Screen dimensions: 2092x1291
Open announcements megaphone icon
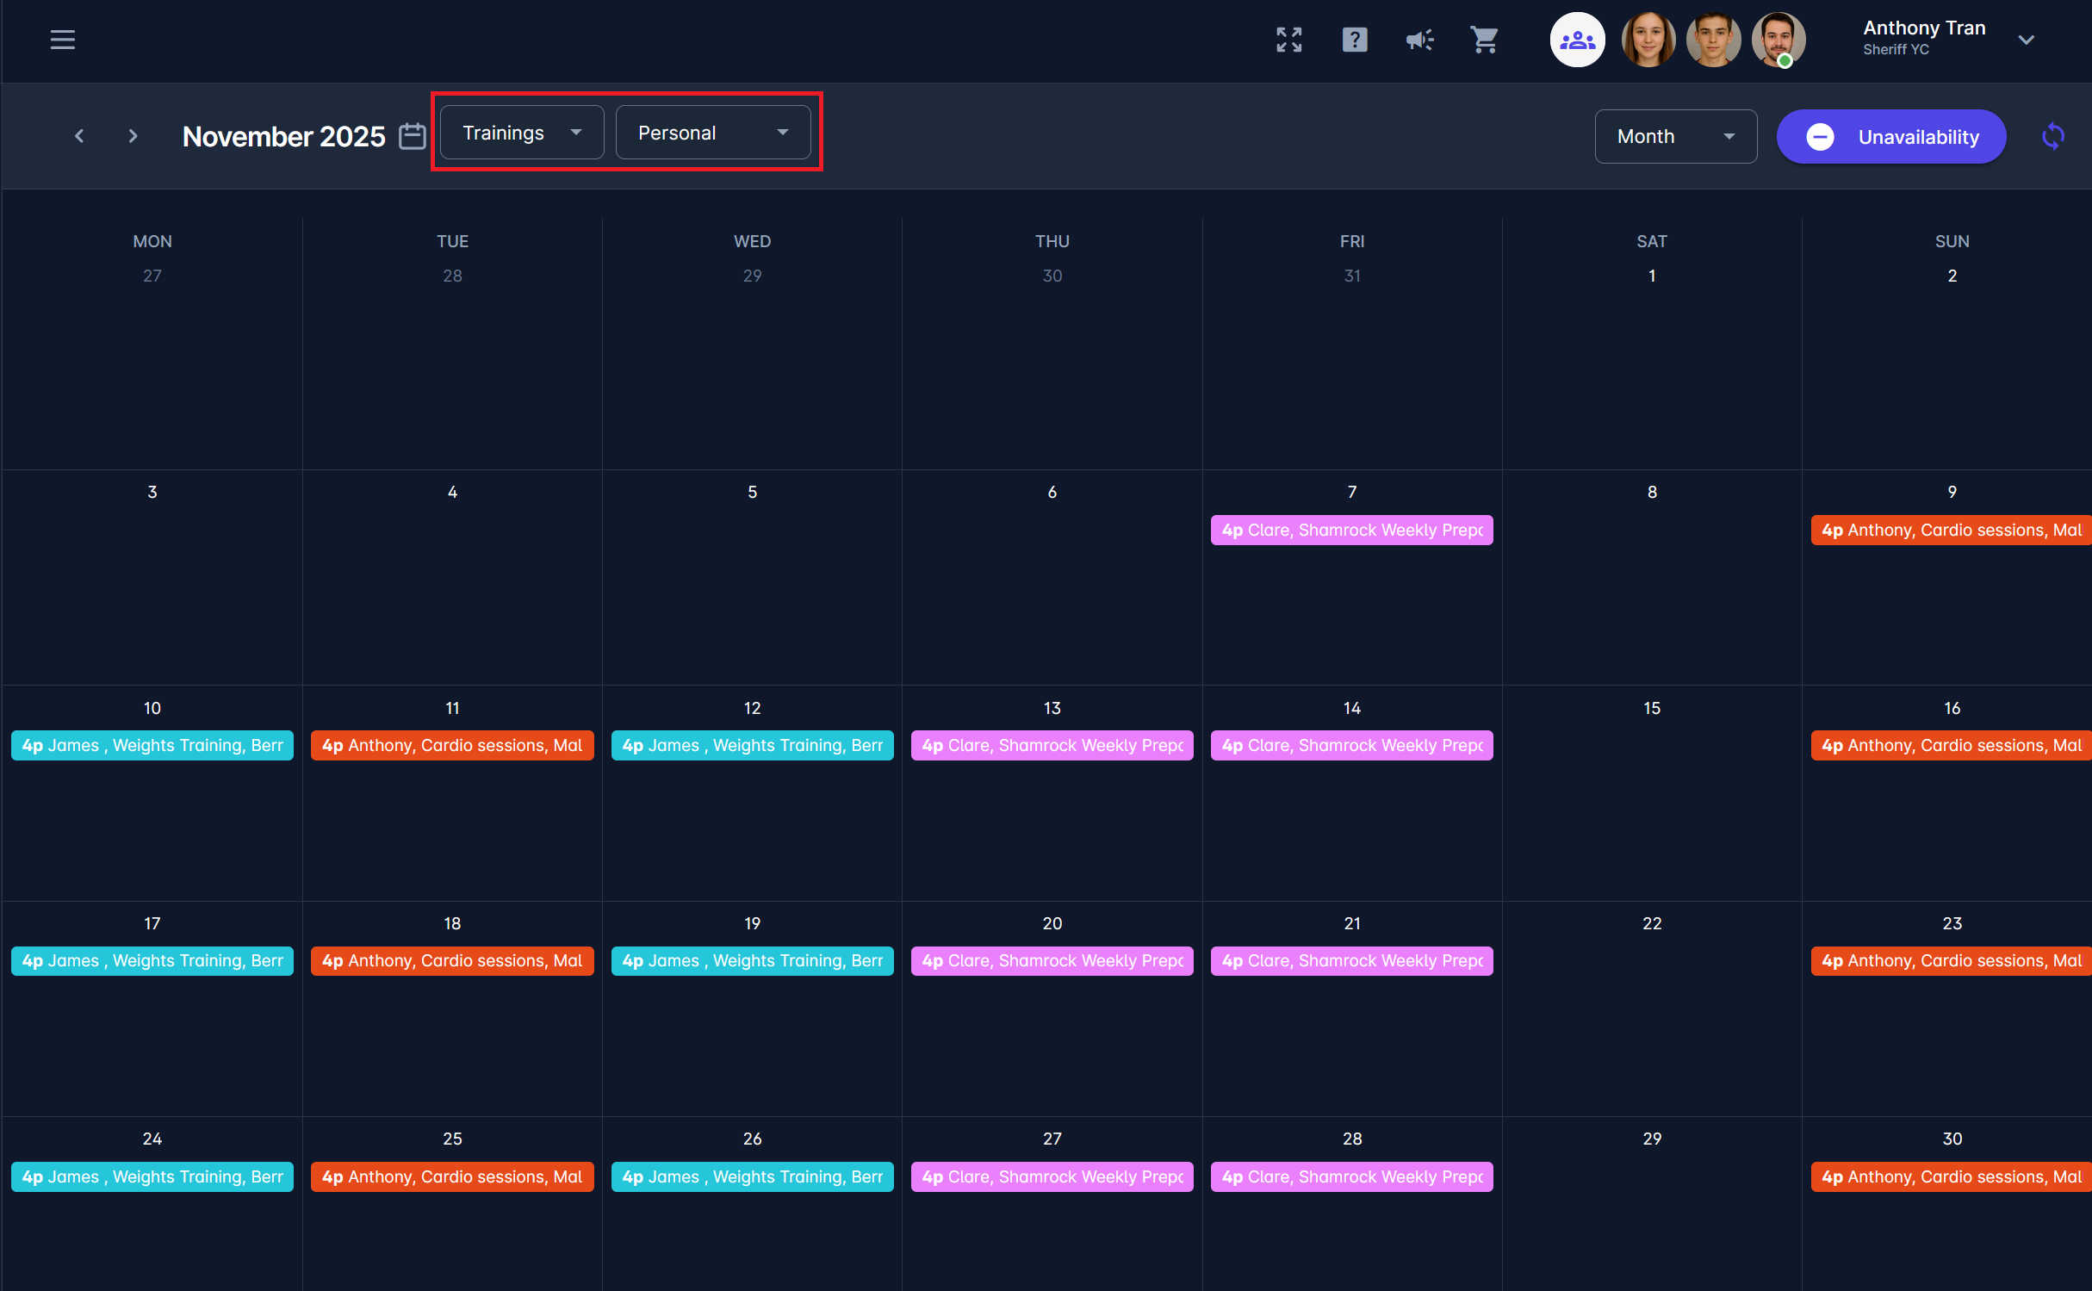tap(1419, 40)
